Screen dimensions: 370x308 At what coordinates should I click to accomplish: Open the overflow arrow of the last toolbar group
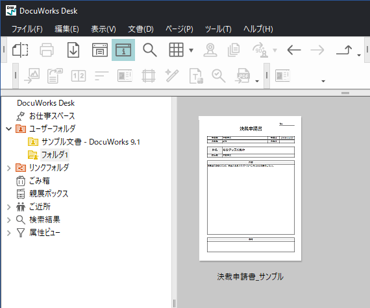(323, 81)
